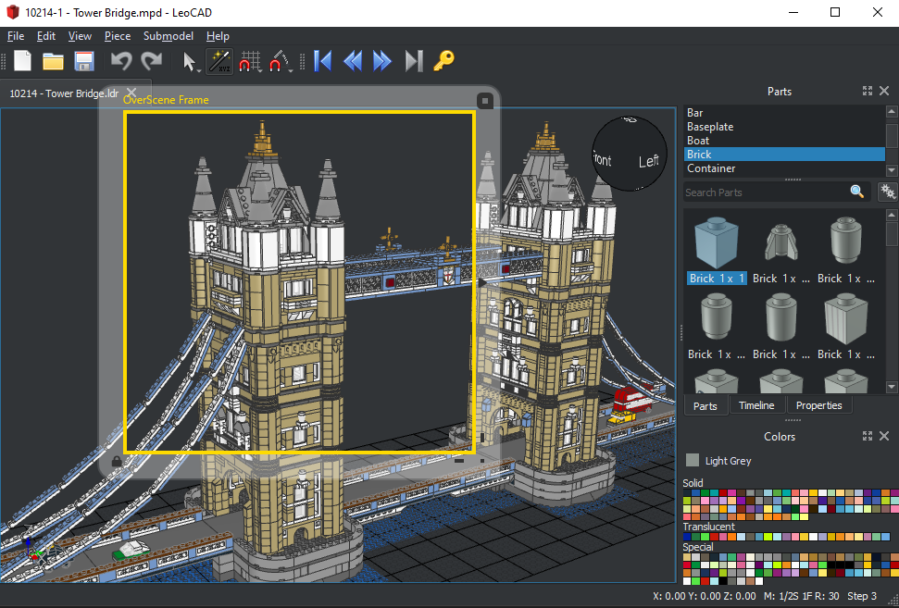Screen dimensions: 899x608
Task: Click the Redo arrow icon
Action: (151, 61)
